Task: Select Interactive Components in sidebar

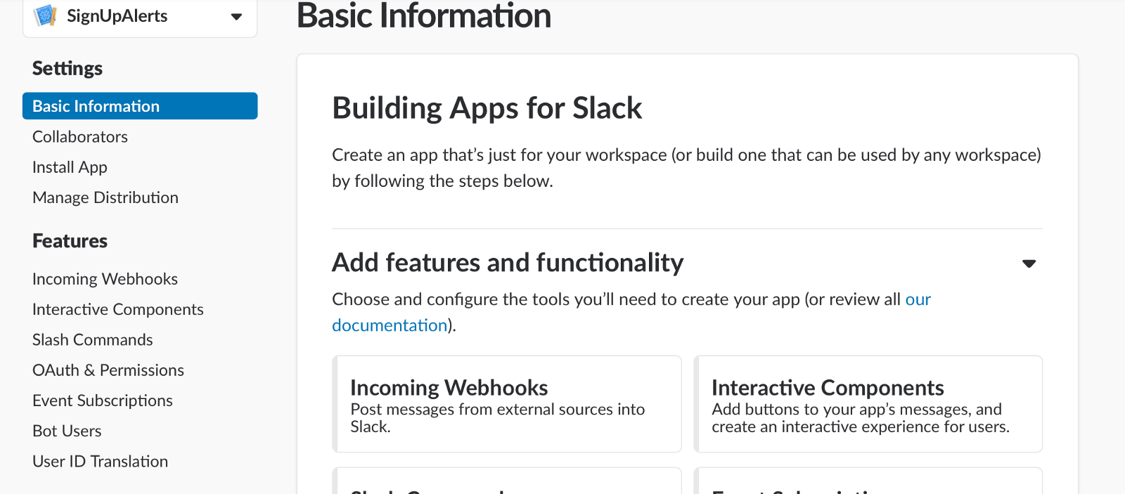Action: (118, 309)
